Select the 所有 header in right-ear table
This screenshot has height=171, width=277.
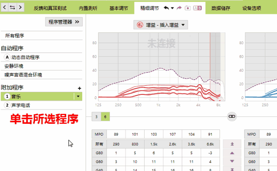99,144
